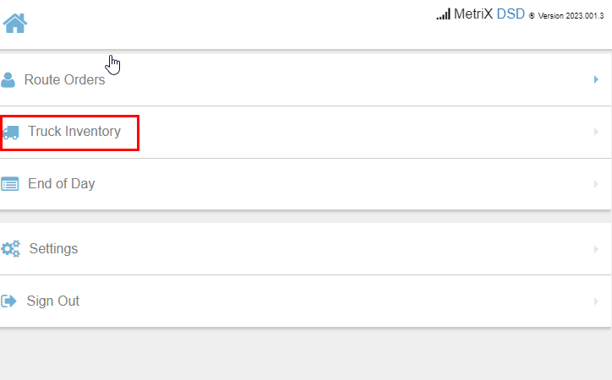Click the Truck Inventory truck icon

10,133
